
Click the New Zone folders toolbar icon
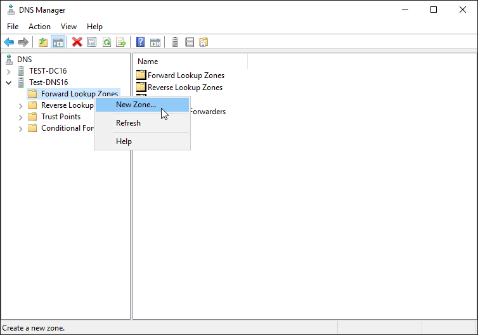pos(203,42)
